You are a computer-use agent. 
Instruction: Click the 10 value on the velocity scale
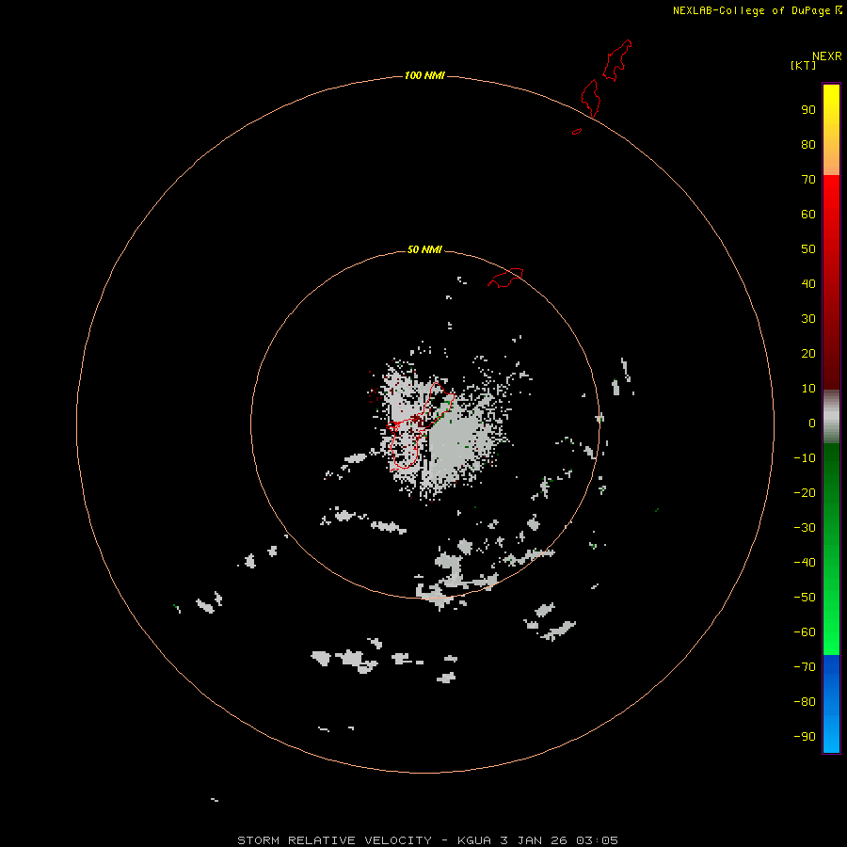(808, 389)
